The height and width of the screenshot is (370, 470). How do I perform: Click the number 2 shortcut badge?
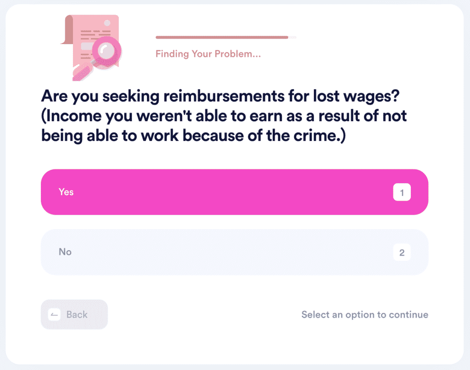click(402, 252)
